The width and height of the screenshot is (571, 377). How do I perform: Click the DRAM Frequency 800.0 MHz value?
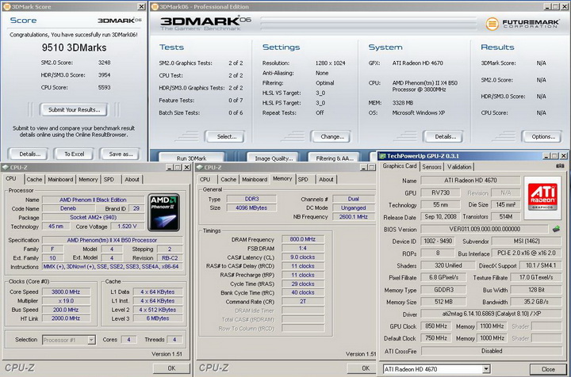pos(303,239)
